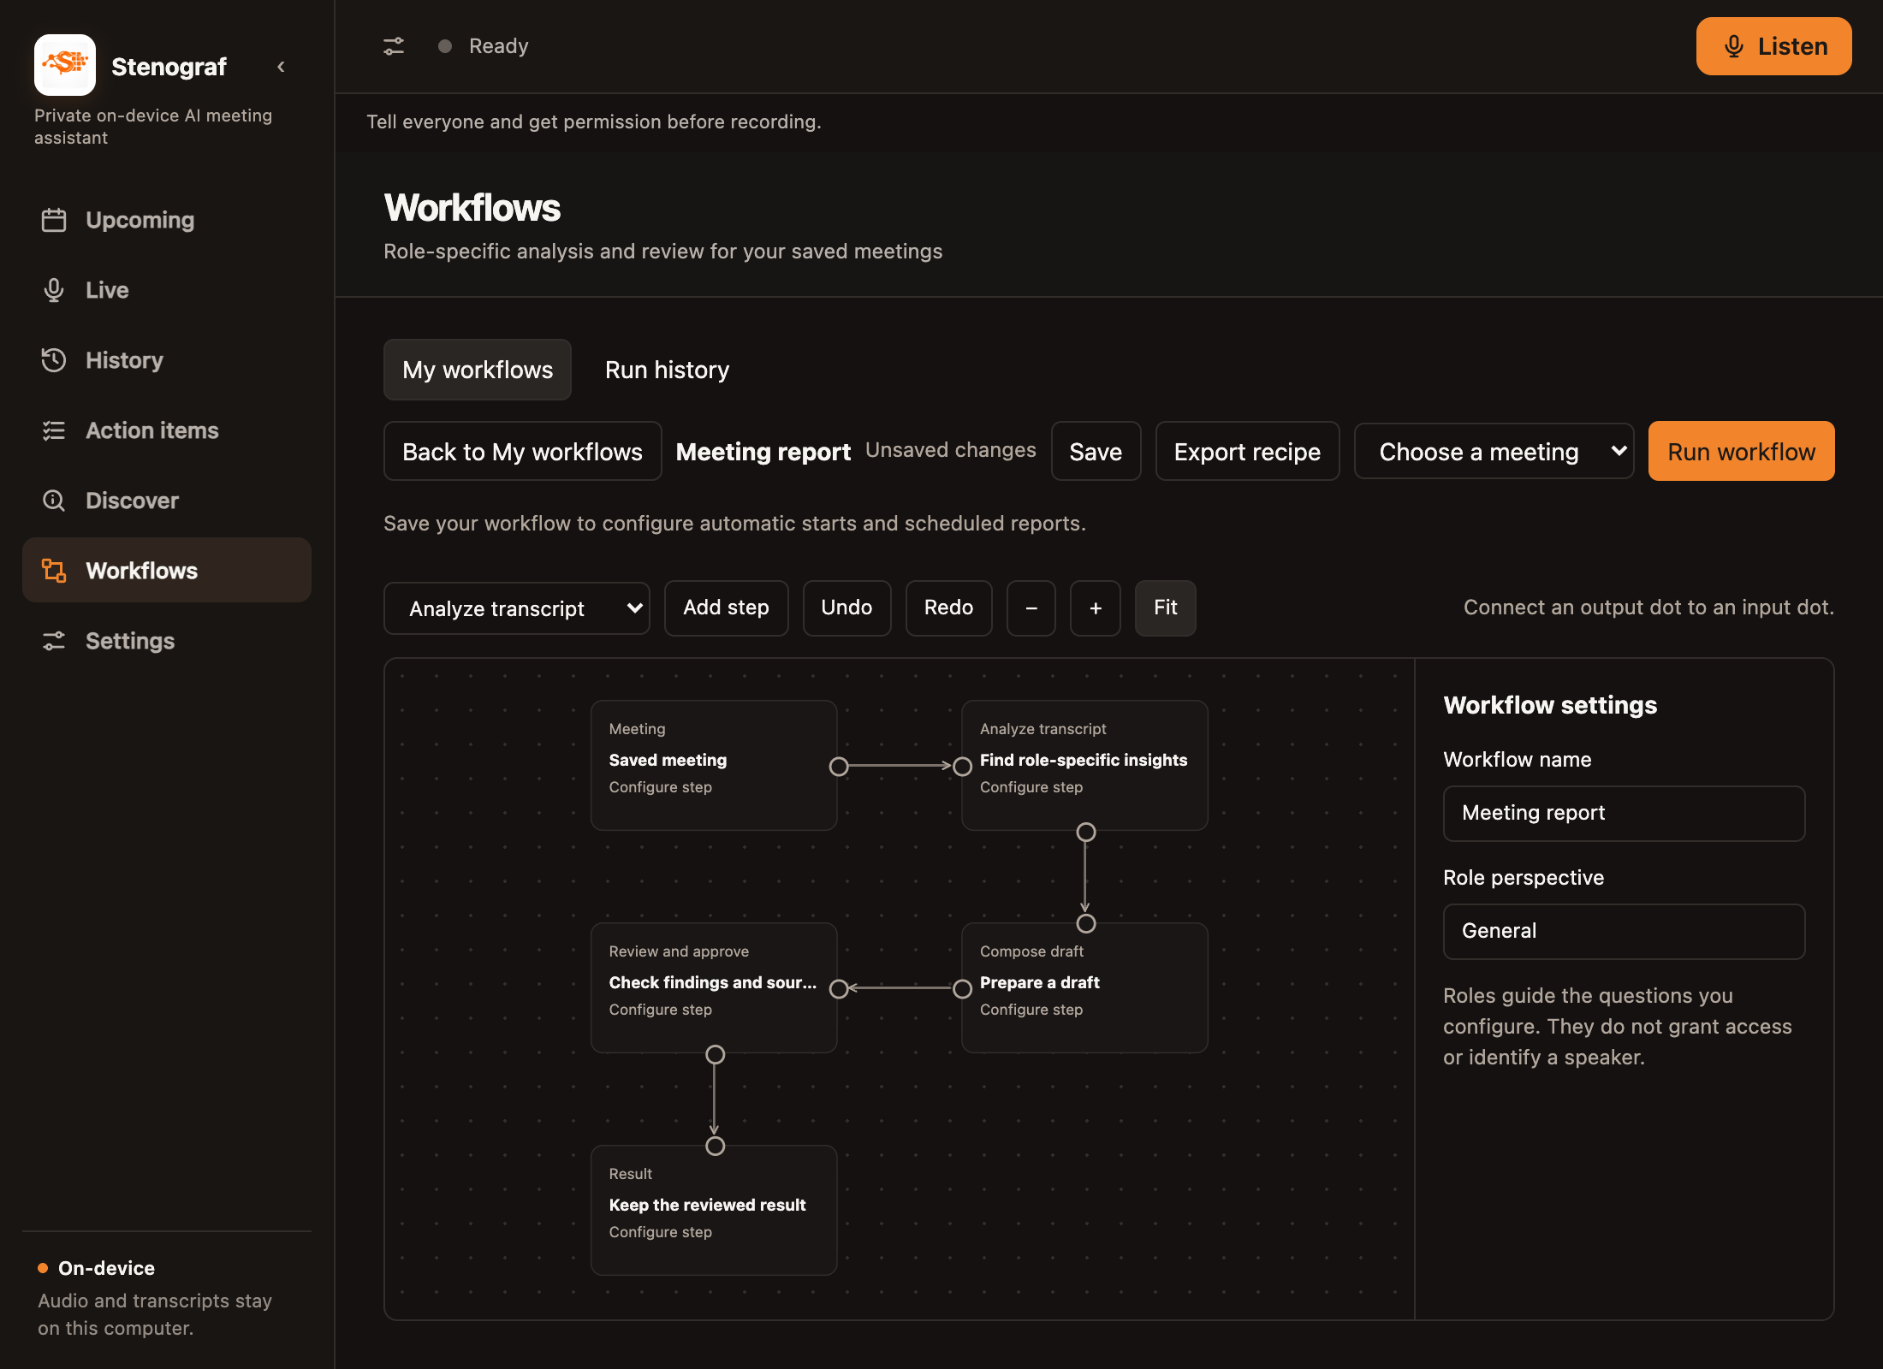Click Add step

[x=726, y=608]
